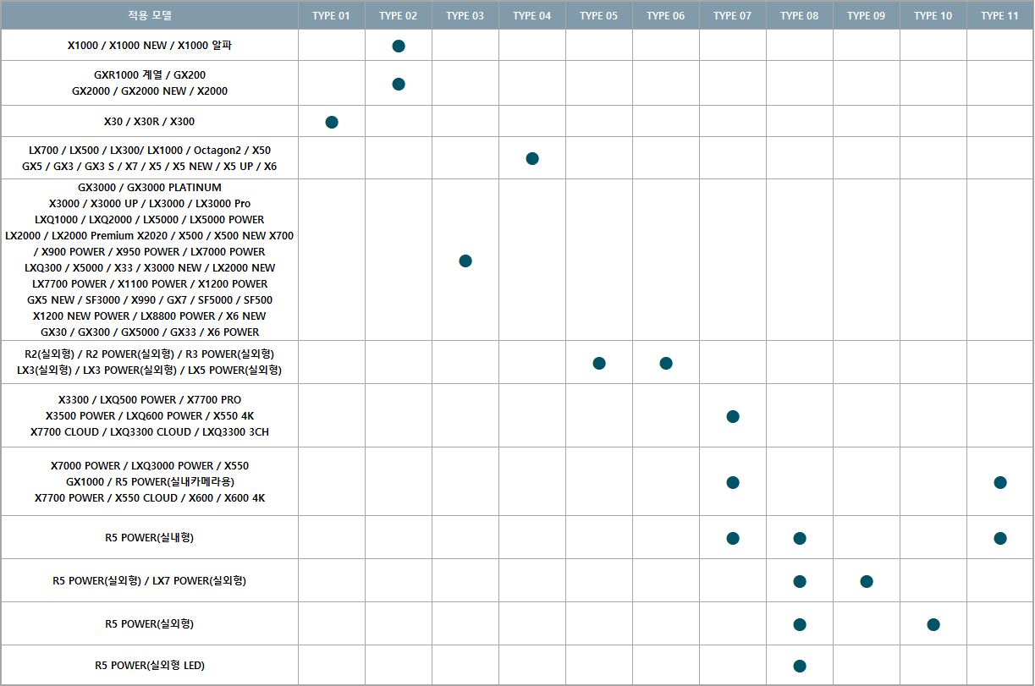1035x686 pixels.
Task: Click the TYPE 08 dot in R5 POWER(실내형) row
Action: (800, 538)
